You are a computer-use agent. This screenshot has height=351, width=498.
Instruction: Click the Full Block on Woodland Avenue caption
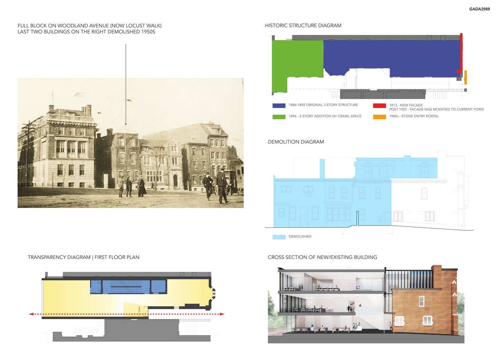point(90,29)
